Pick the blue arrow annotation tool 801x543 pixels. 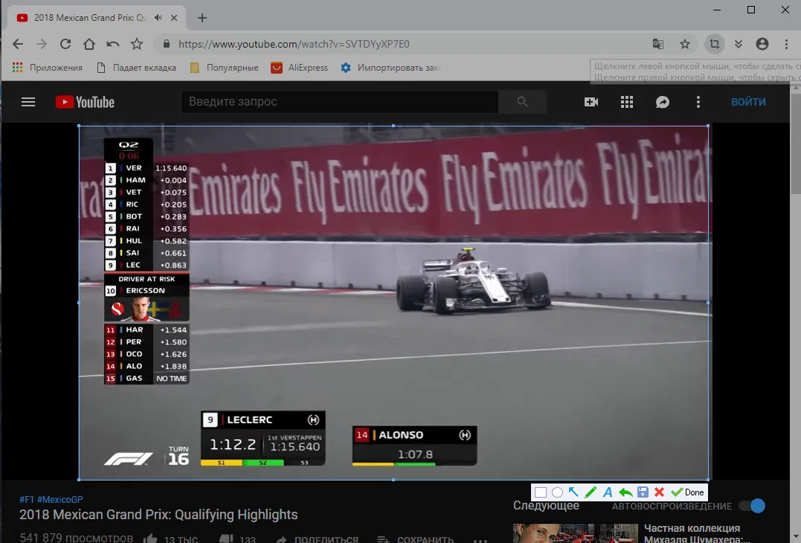click(573, 492)
